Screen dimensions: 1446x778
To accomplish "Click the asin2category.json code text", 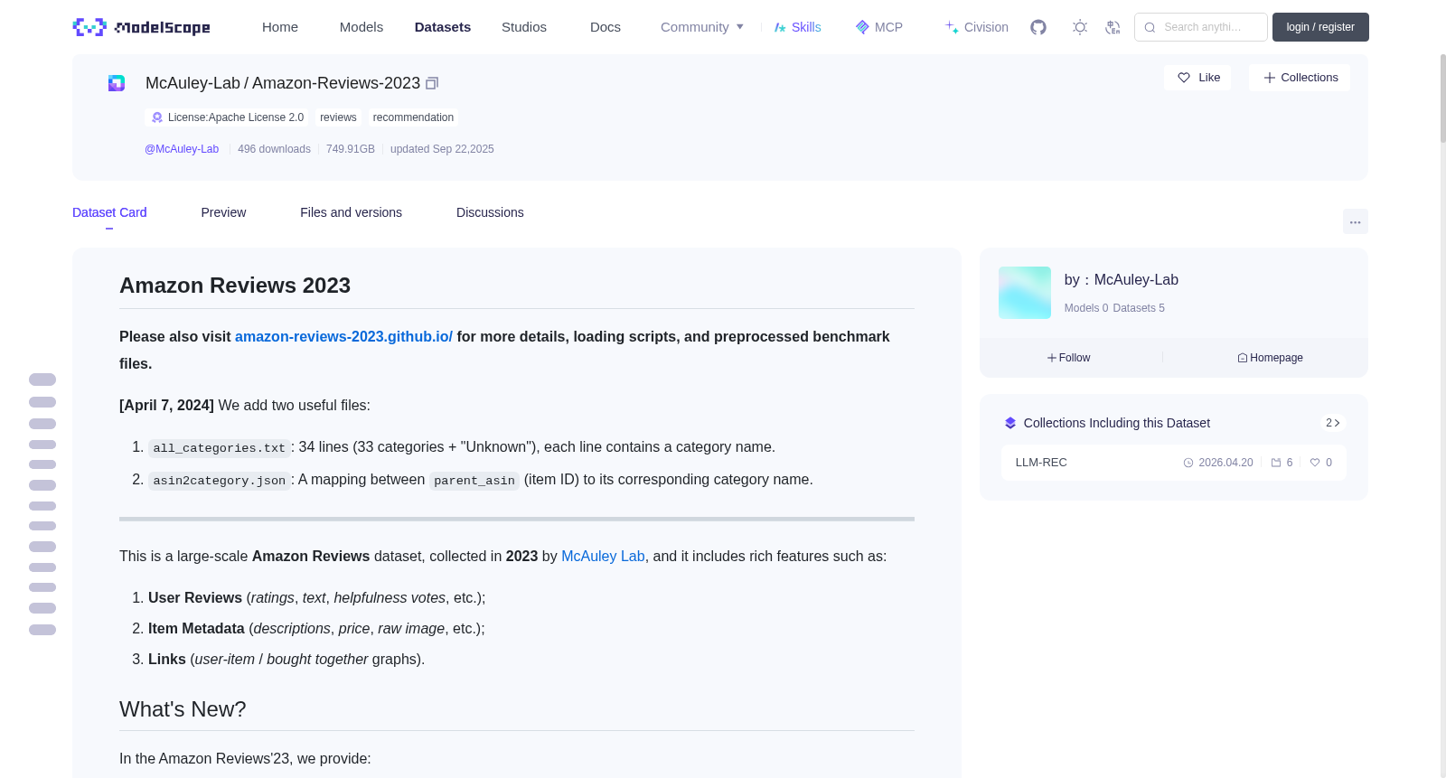I will [220, 481].
